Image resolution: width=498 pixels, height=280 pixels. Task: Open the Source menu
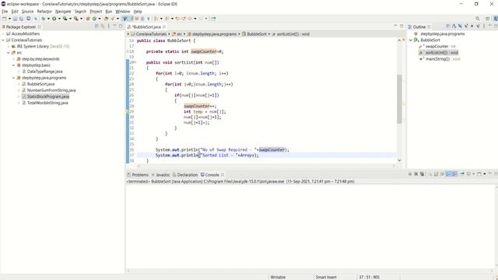pos(28,12)
